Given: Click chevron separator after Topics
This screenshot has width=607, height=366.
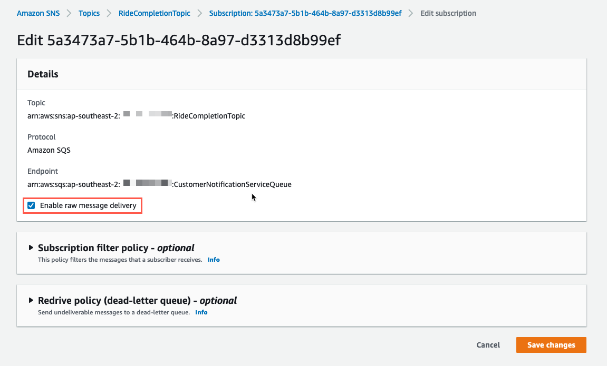Looking at the screenshot, I should pyautogui.click(x=109, y=13).
